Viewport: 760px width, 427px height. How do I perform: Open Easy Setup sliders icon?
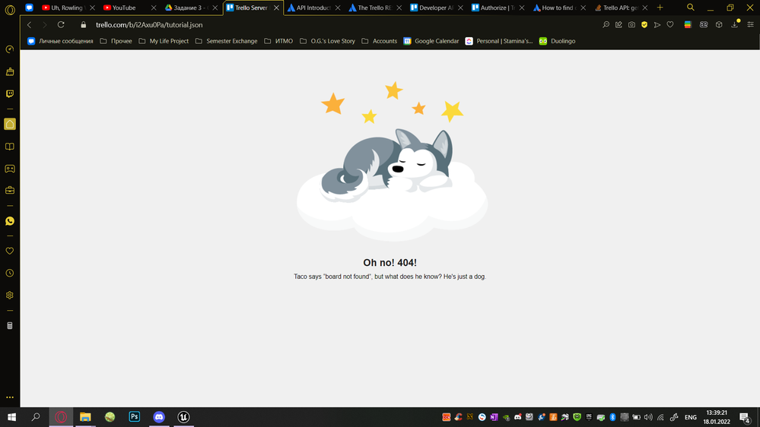point(750,24)
